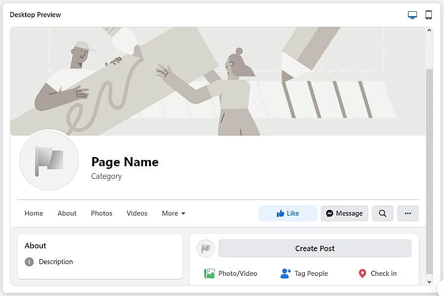
Task: Click the small flag avatar beside Create Post
Action: [x=206, y=249]
